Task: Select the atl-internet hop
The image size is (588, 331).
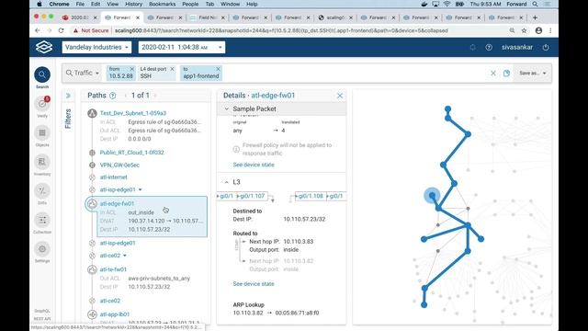Action: click(x=113, y=177)
